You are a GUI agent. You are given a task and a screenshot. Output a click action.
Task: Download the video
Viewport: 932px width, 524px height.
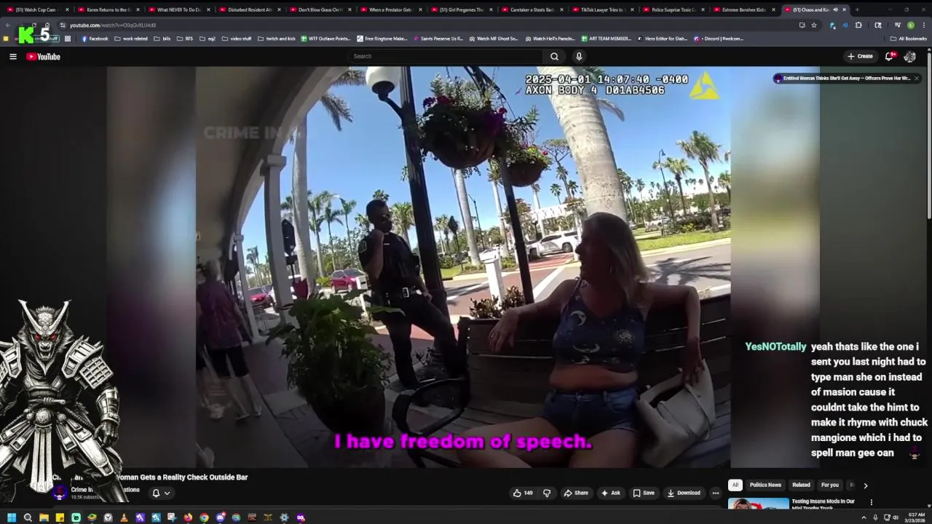(x=684, y=493)
